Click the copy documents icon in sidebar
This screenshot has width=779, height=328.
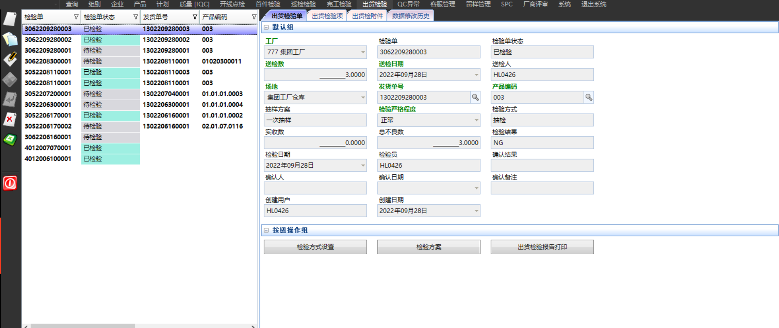(10, 39)
